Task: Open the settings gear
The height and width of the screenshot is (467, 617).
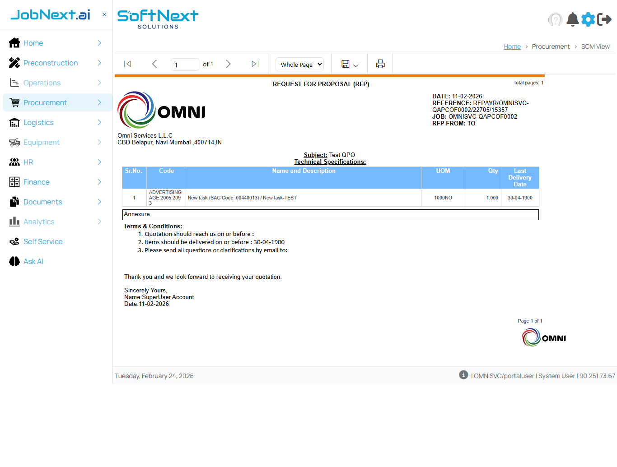Action: tap(588, 19)
